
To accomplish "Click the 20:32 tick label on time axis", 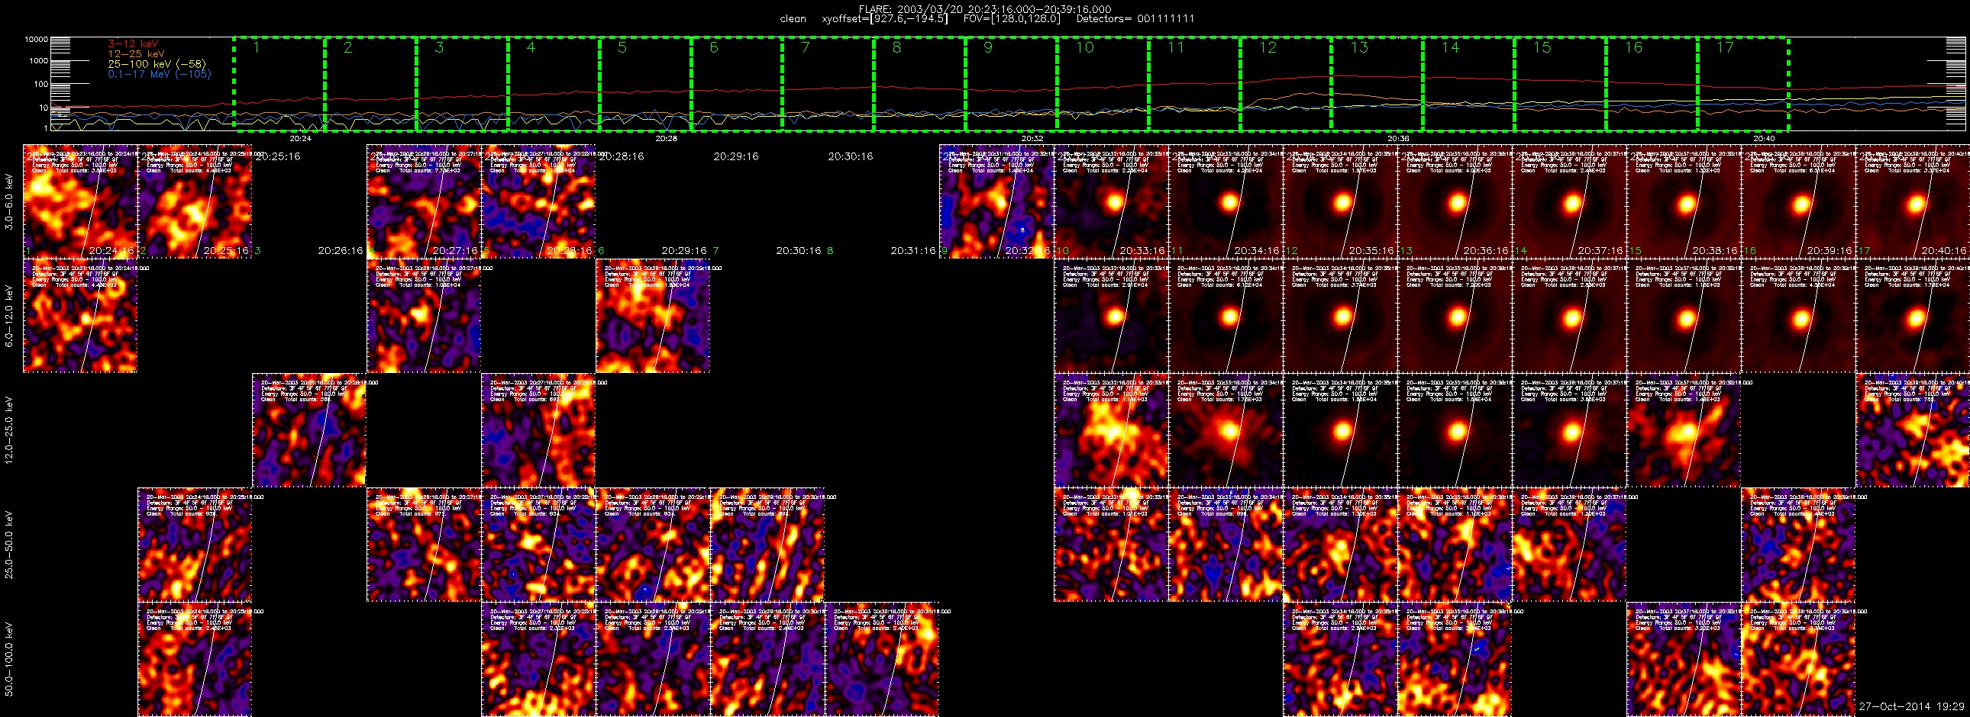I will pos(1032,138).
